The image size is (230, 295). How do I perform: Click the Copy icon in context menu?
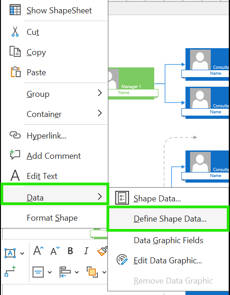(x=15, y=51)
